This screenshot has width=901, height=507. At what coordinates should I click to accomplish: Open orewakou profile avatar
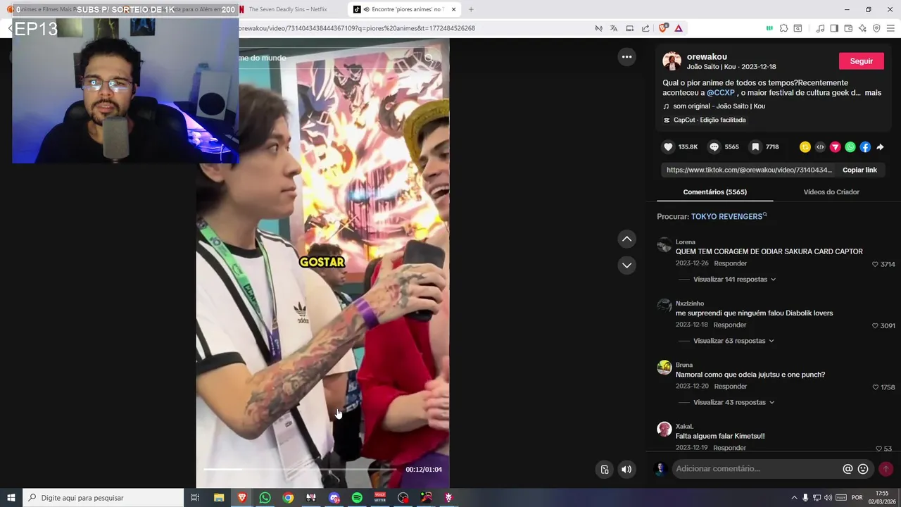click(672, 61)
